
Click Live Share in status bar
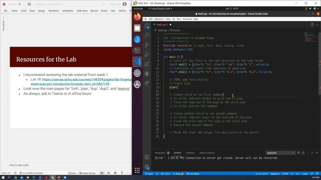pyautogui.click(x=193, y=174)
